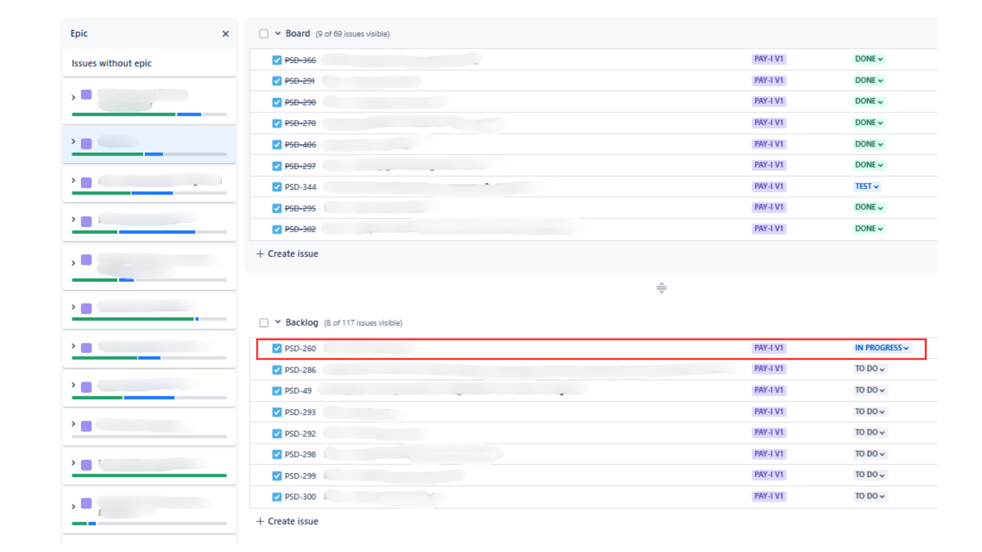
Task: Select Issues without epic
Action: click(x=149, y=63)
